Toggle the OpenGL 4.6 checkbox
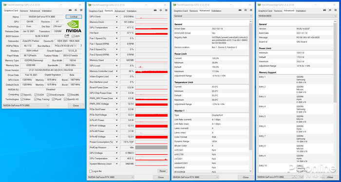The height and width of the screenshot is (182, 341). 65,99
